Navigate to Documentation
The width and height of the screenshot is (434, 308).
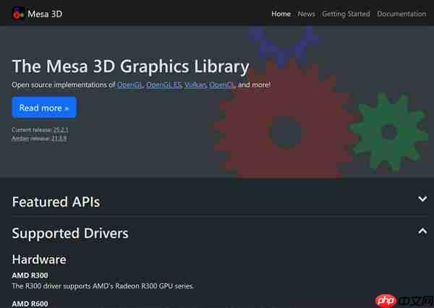pos(401,14)
